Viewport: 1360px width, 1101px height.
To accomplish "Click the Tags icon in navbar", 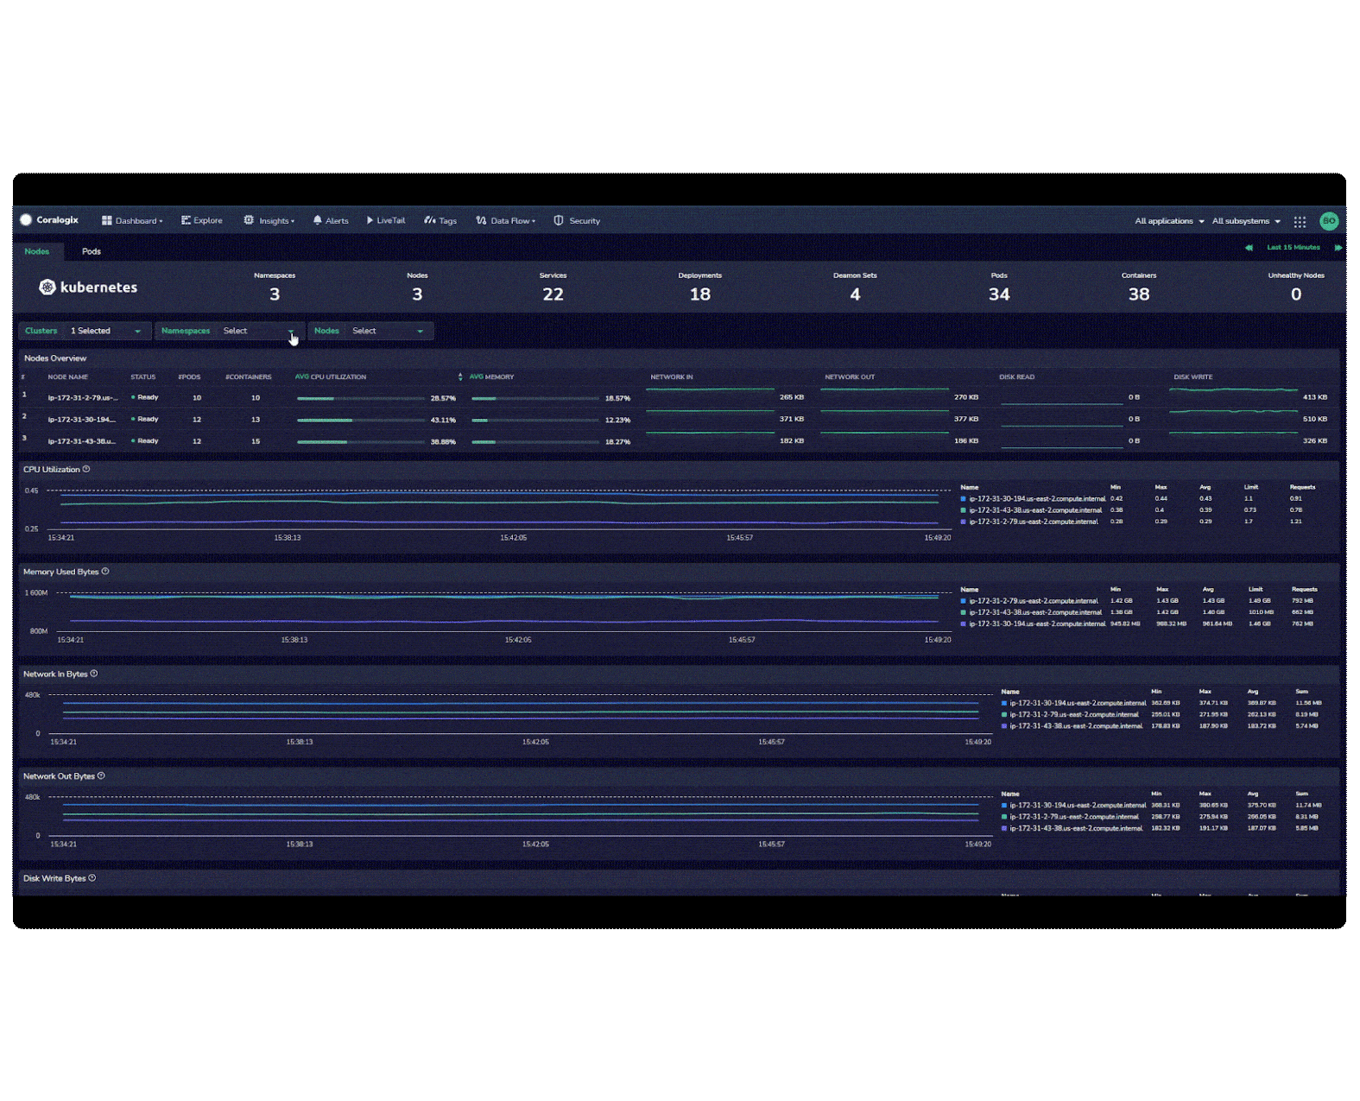I will tap(430, 220).
